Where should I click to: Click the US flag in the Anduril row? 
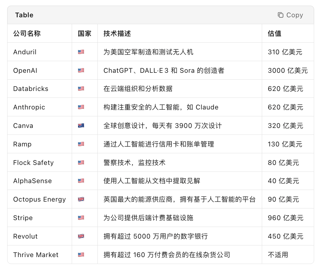click(81, 52)
